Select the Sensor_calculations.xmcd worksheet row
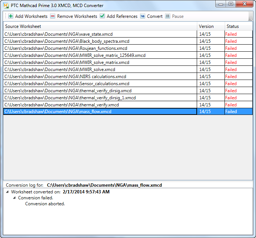 128,83
